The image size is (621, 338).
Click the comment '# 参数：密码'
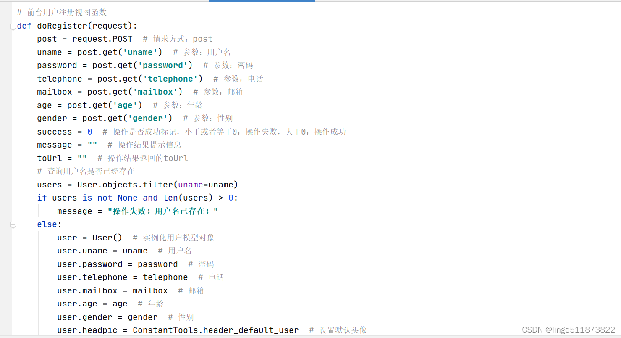(228, 65)
